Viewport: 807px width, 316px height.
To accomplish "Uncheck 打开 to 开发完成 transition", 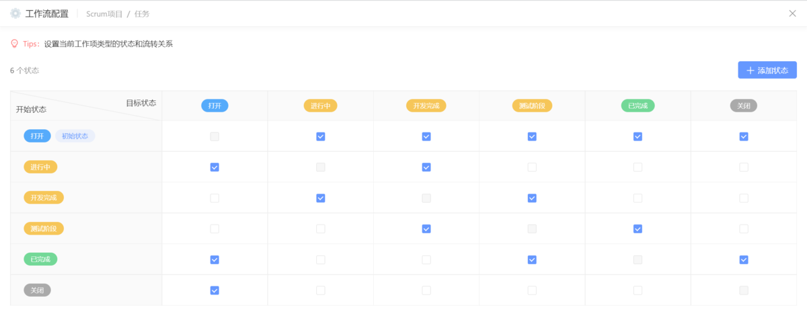I will click(426, 136).
